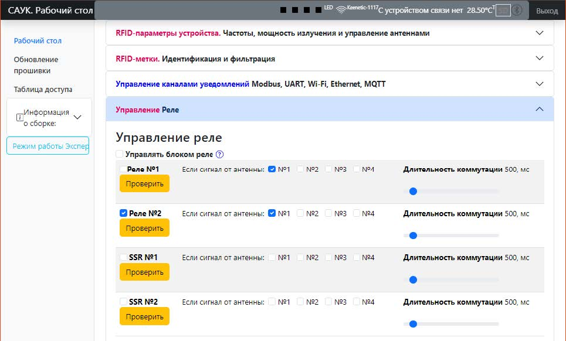Click the boxed indicator left of Bluetooth icon

(503, 10)
